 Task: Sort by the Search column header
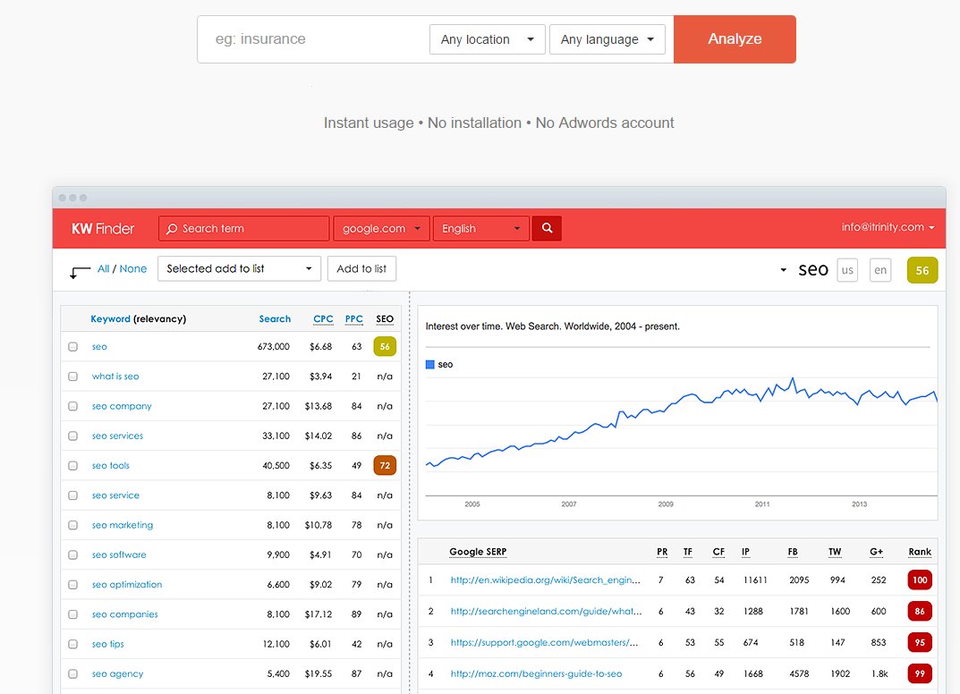pyautogui.click(x=275, y=319)
